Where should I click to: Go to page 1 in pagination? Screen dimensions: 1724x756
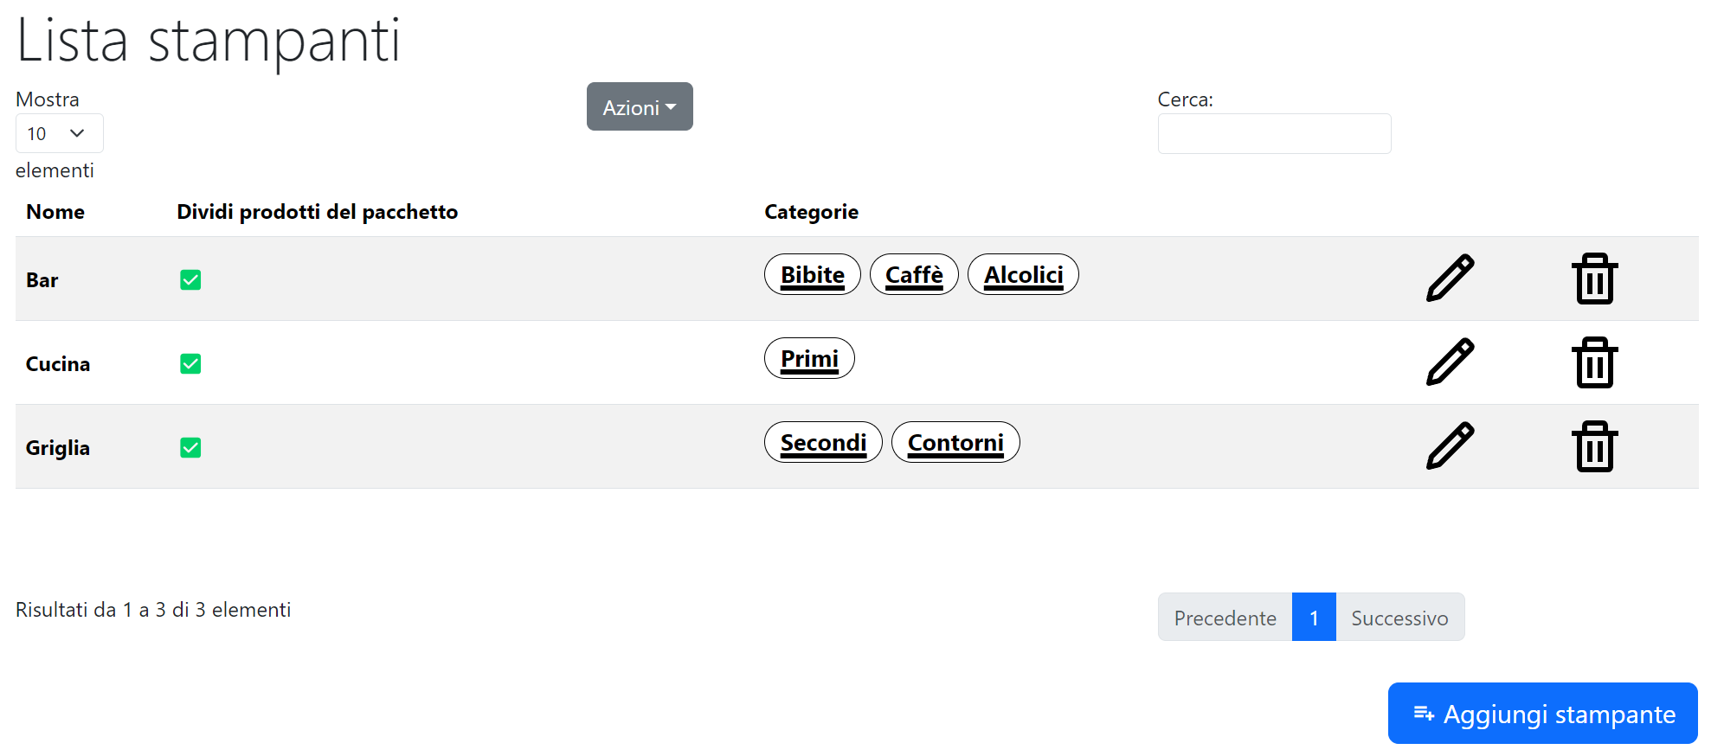click(x=1313, y=618)
